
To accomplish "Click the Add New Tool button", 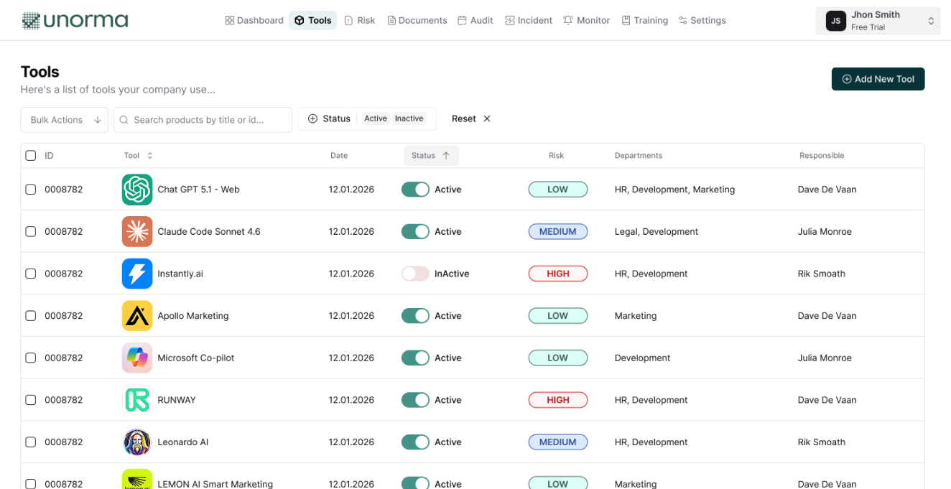I will tap(878, 79).
